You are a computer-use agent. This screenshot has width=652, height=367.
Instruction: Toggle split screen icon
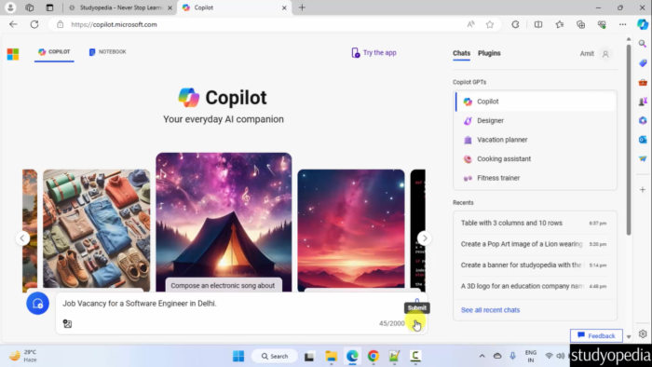click(x=538, y=24)
